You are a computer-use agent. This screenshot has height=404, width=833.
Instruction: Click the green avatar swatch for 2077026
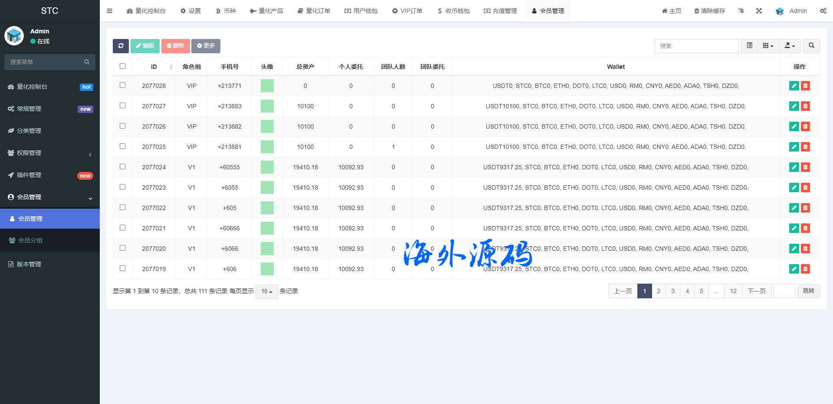pyautogui.click(x=267, y=126)
